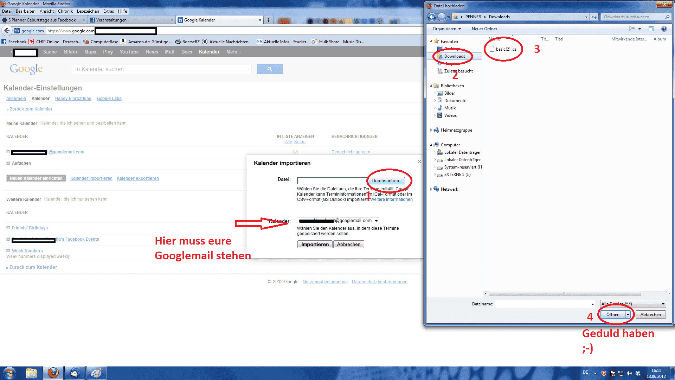Toggle the in Liste anzeigen checkbox
This screenshot has width=675, height=380.
295,152
